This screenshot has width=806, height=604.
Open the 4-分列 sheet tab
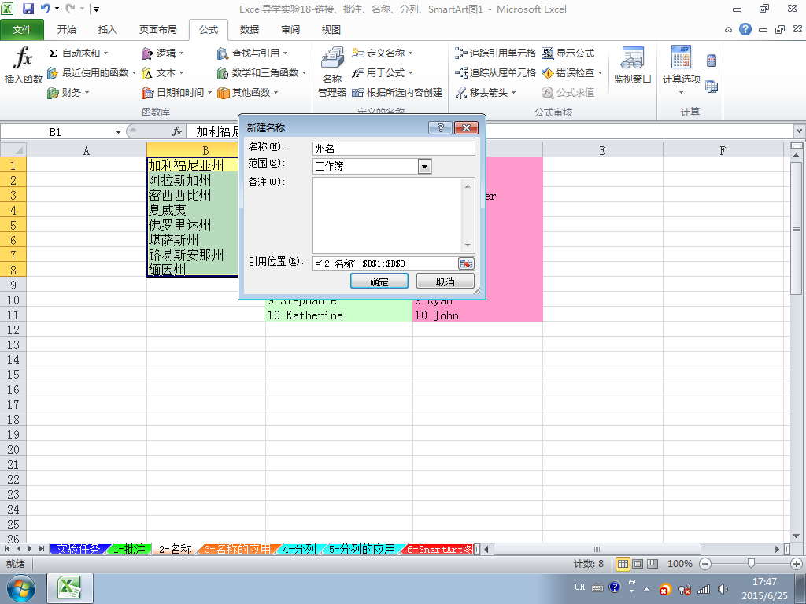299,549
